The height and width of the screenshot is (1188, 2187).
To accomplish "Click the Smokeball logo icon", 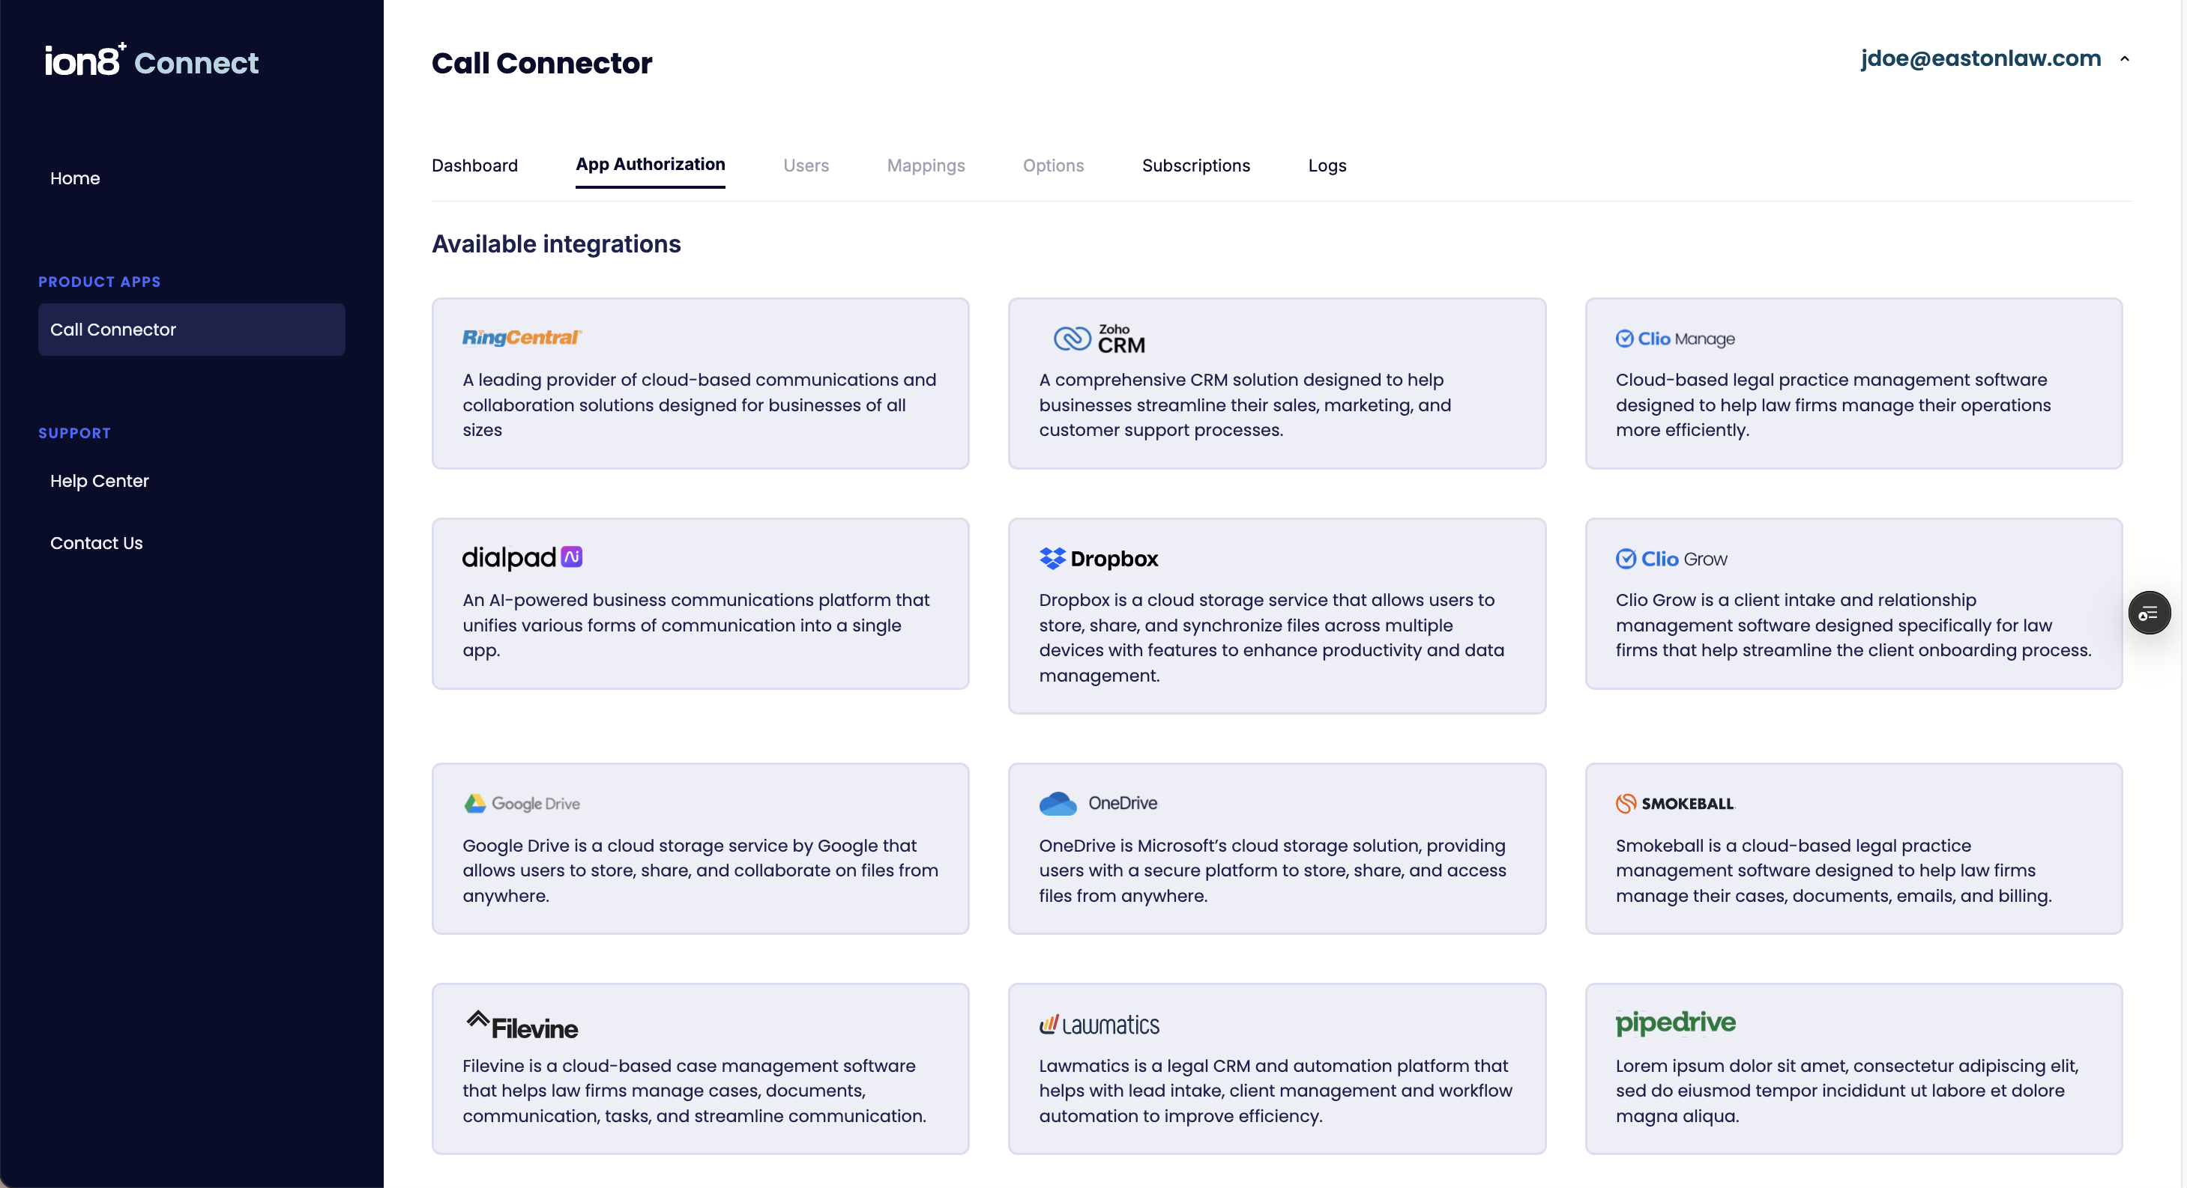I will 1625,803.
